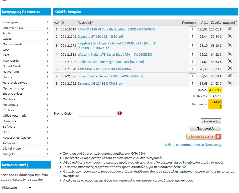The width and height of the screenshot is (240, 193).
Task: Delete Corsair Builder Series CX600 row
Action: [230, 76]
